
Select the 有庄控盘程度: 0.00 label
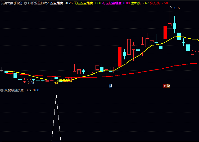point(116,3)
